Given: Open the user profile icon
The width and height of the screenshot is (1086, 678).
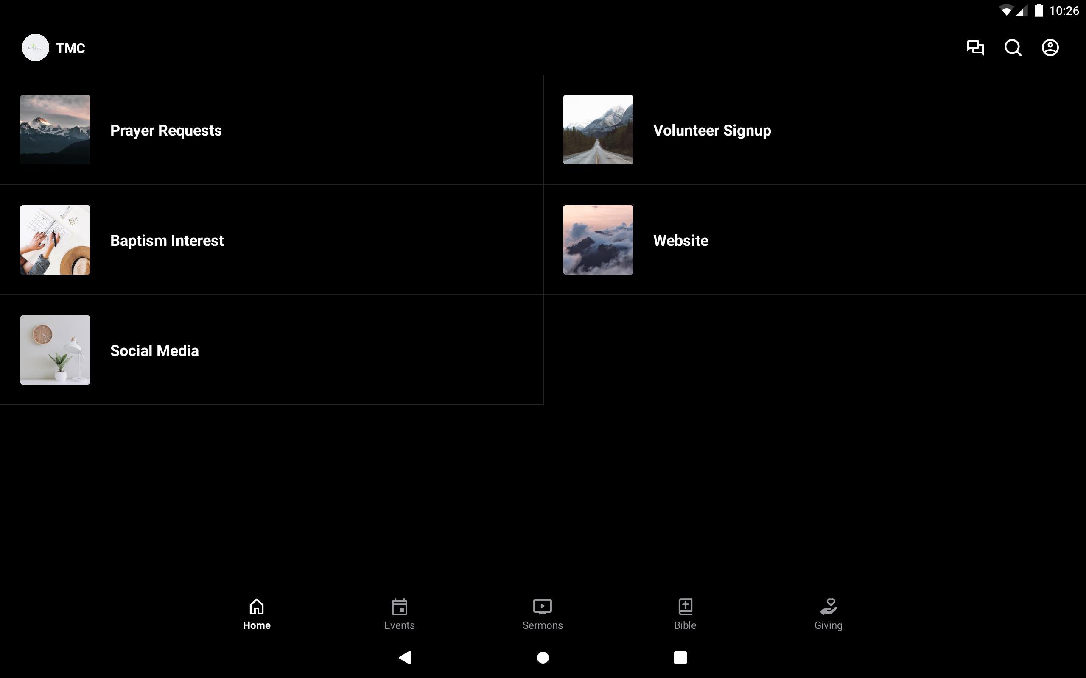Looking at the screenshot, I should (x=1050, y=47).
